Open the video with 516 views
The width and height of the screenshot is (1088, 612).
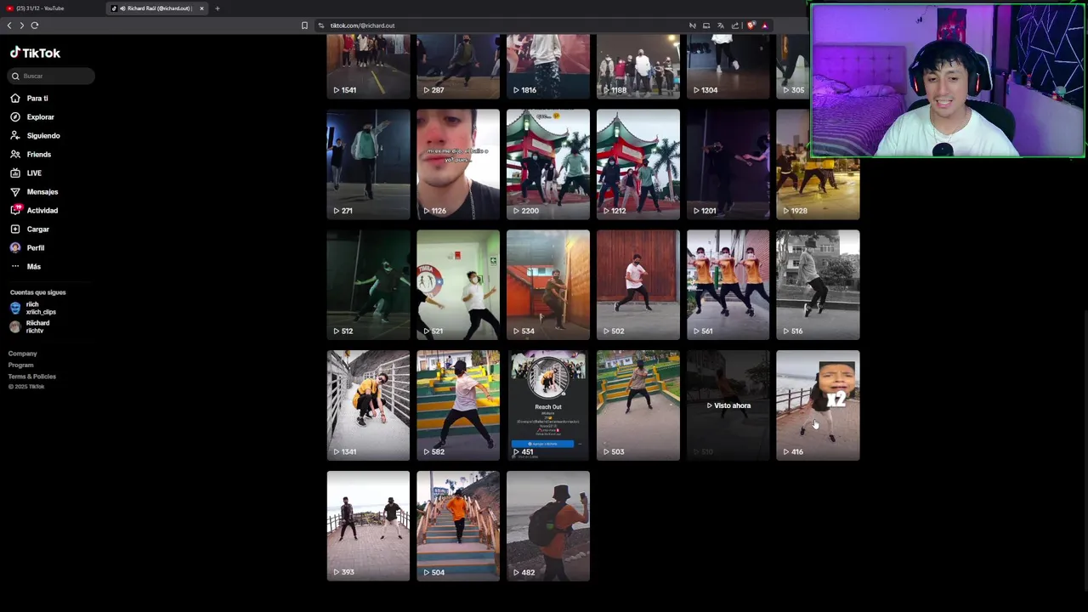[818, 285]
